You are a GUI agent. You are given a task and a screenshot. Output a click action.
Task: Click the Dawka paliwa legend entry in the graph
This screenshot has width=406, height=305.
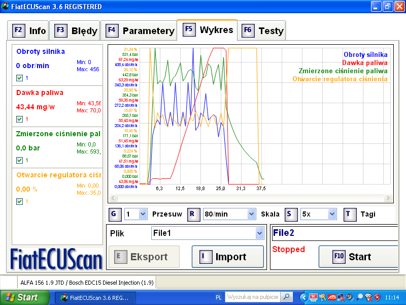click(x=364, y=63)
